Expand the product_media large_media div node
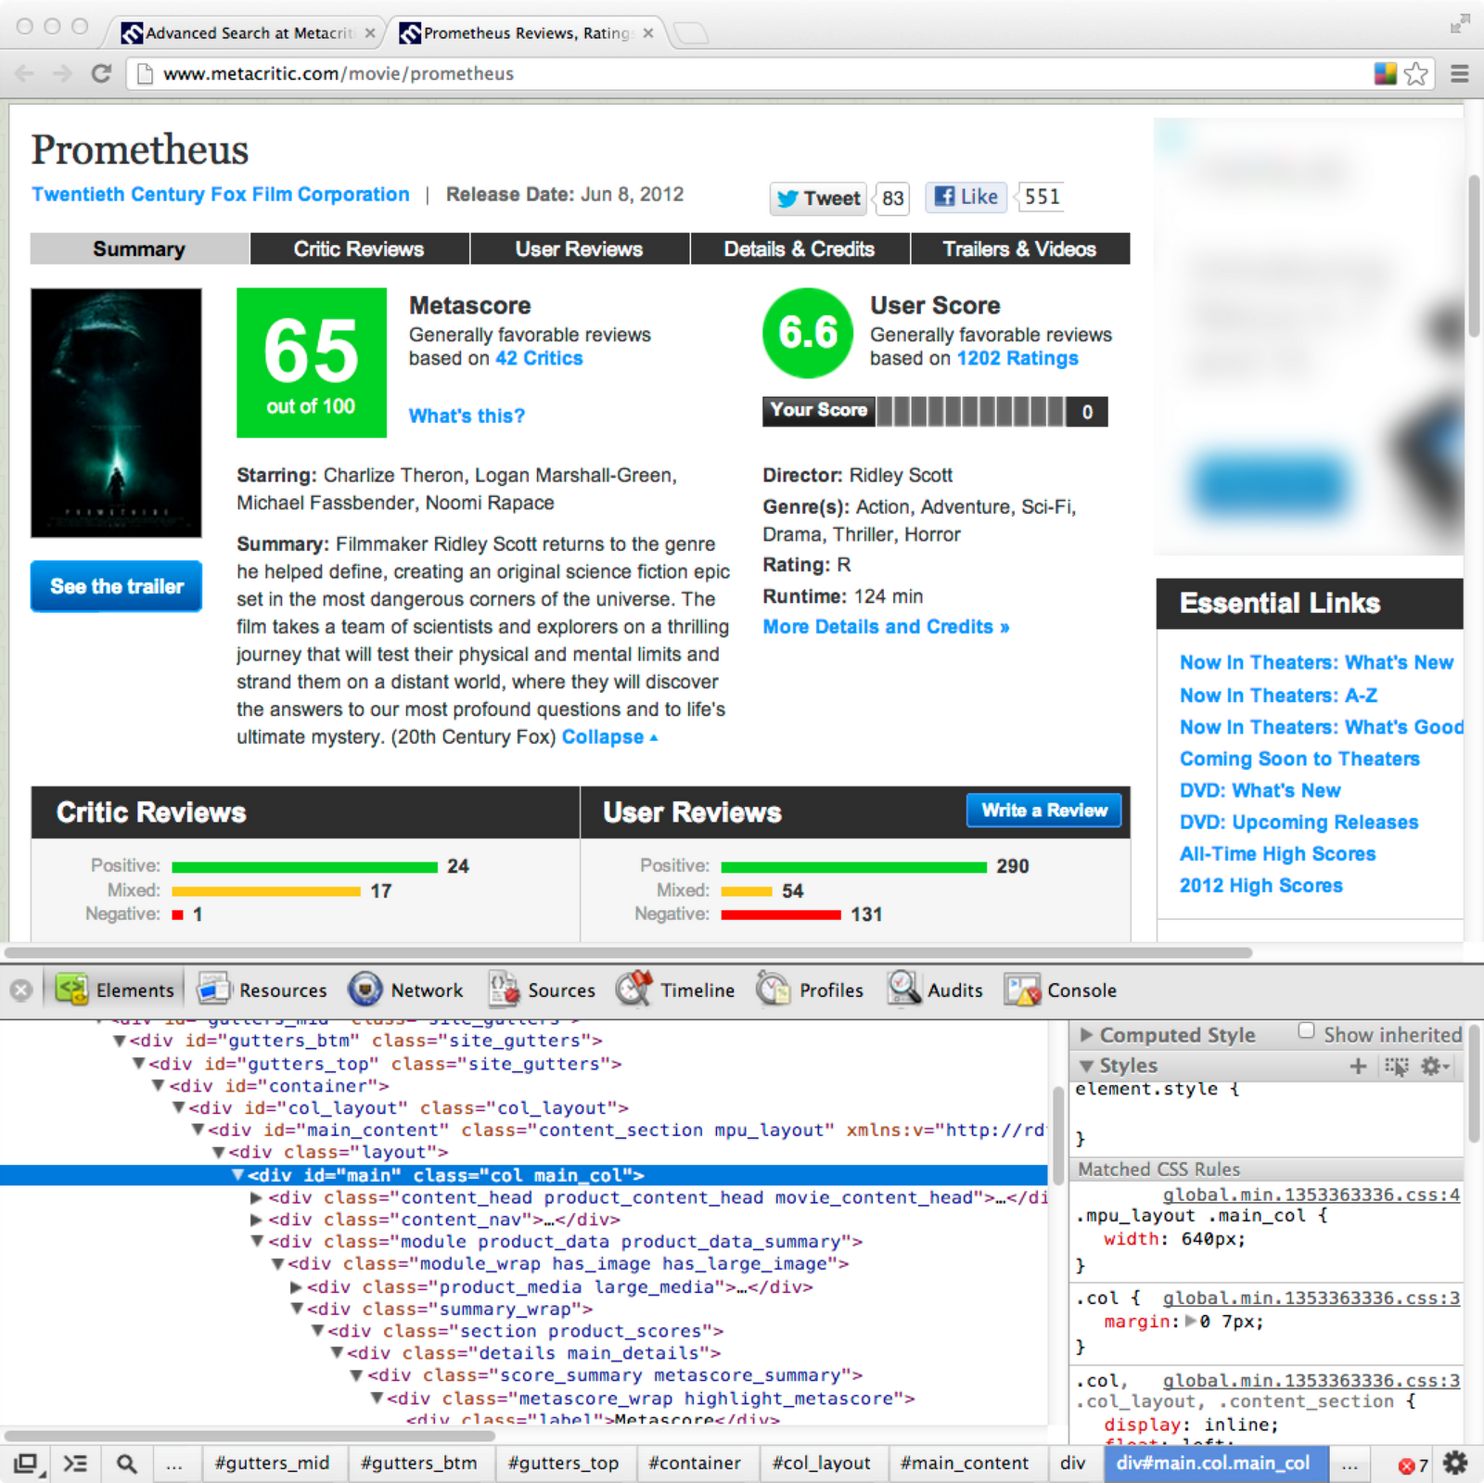1484x1483 pixels. click(296, 1287)
